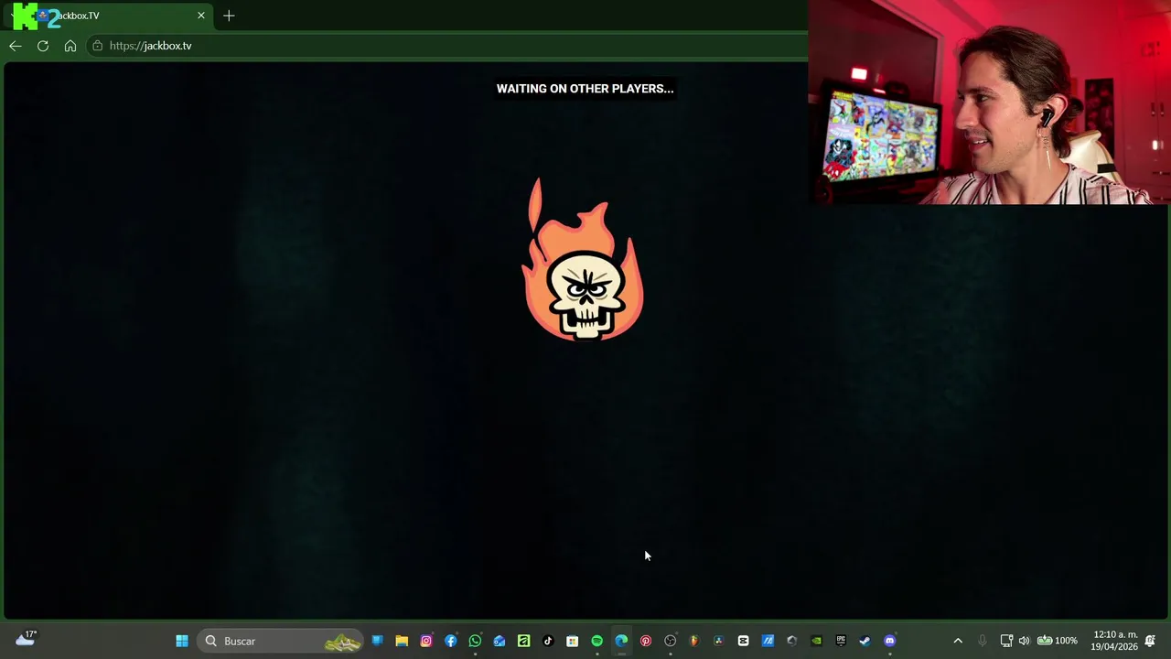Open the Windows Start menu

[x=182, y=641]
